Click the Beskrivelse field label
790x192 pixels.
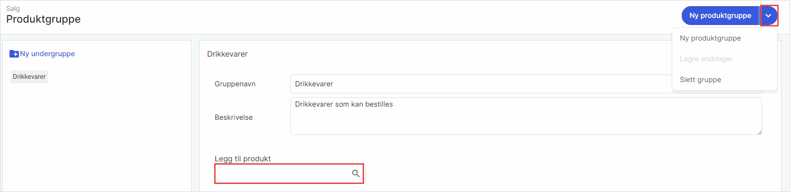point(234,117)
